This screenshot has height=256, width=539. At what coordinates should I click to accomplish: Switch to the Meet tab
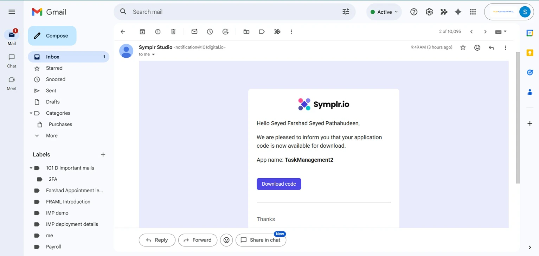pos(12,84)
